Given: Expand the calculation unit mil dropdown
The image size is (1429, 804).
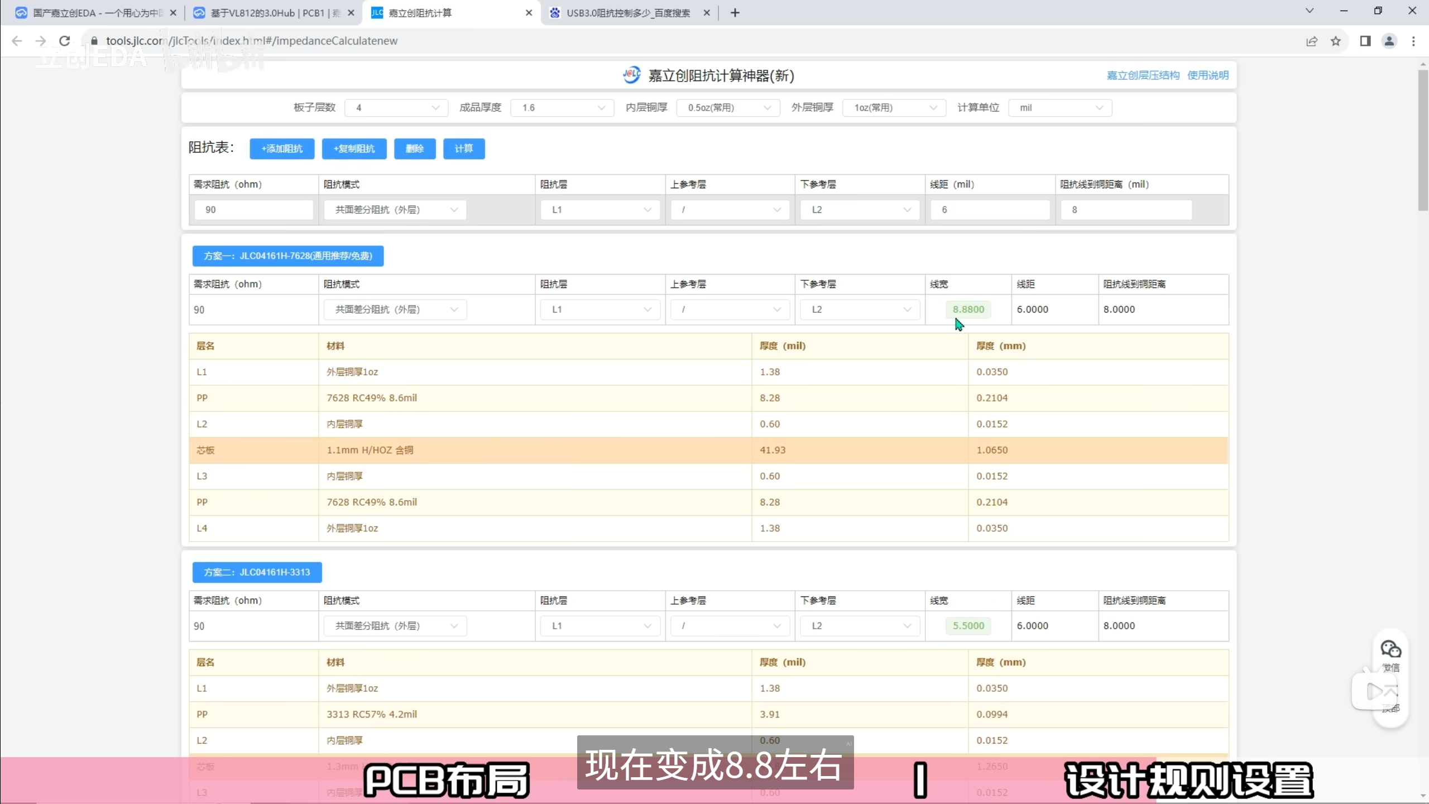Looking at the screenshot, I should (1060, 108).
